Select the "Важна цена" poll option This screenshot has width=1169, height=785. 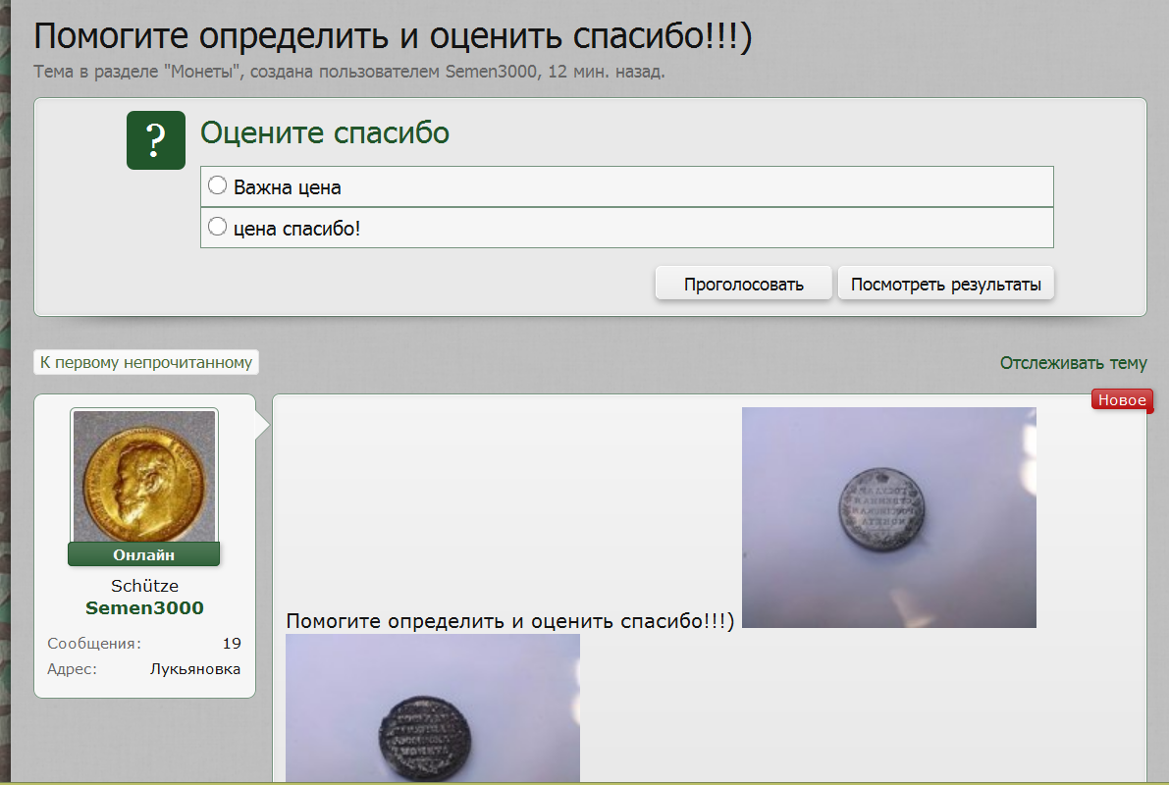218,186
